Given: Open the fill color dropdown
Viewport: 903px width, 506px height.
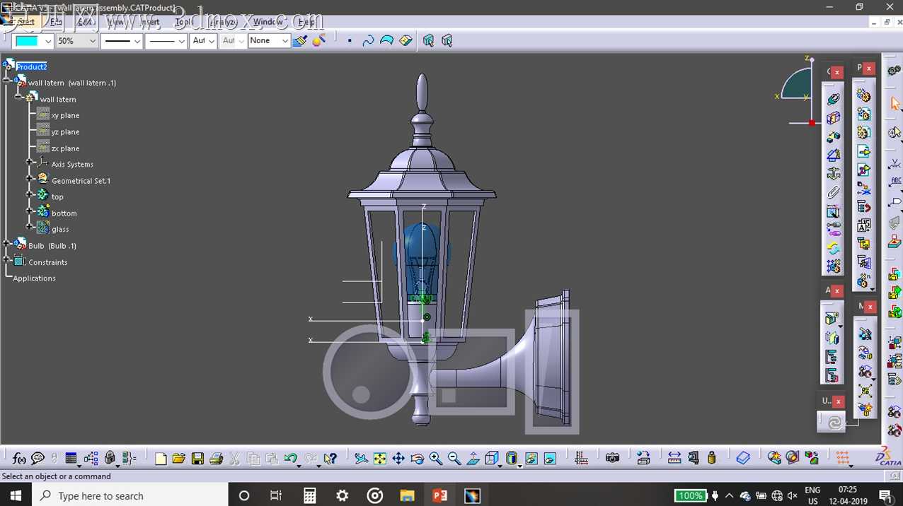Looking at the screenshot, I should point(48,41).
